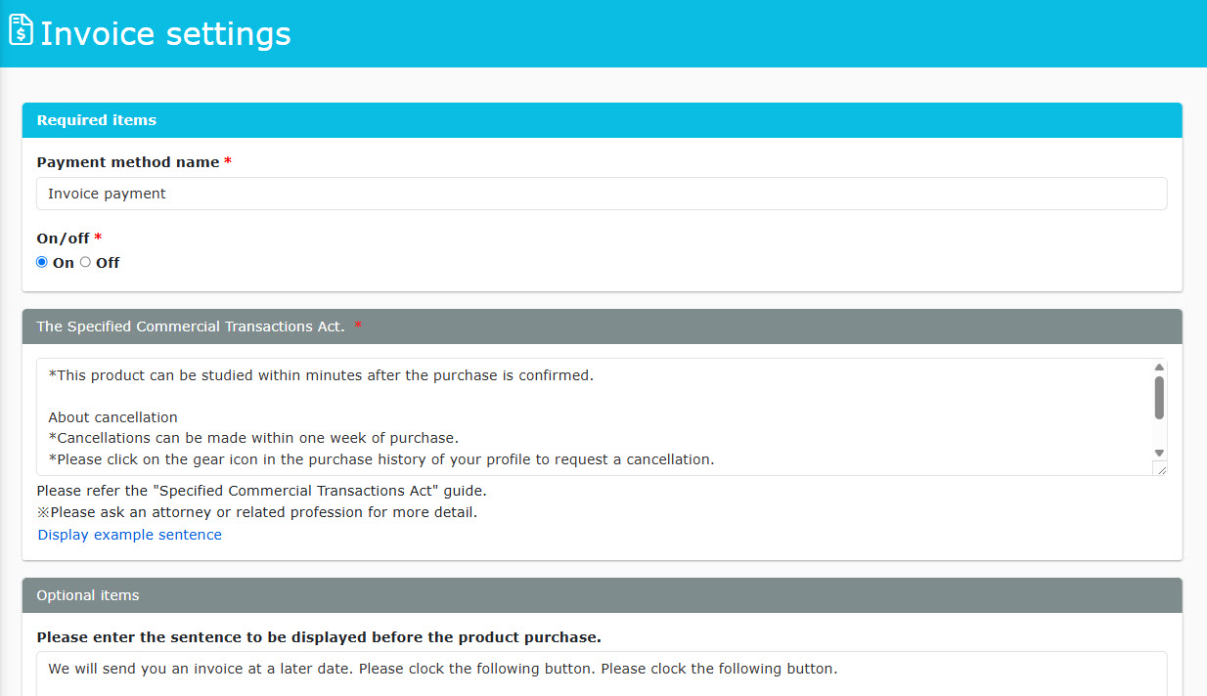1207x696 pixels.
Task: Click the "Please enter the sentence" label
Action: pos(319,637)
